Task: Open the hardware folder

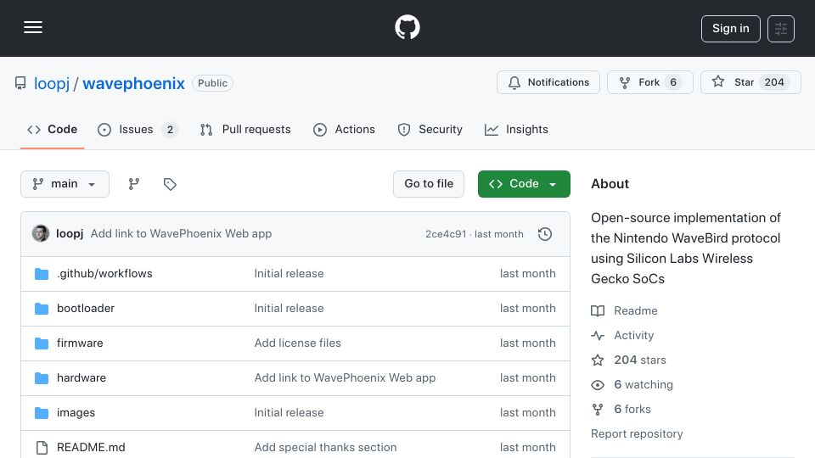Action: tap(81, 378)
